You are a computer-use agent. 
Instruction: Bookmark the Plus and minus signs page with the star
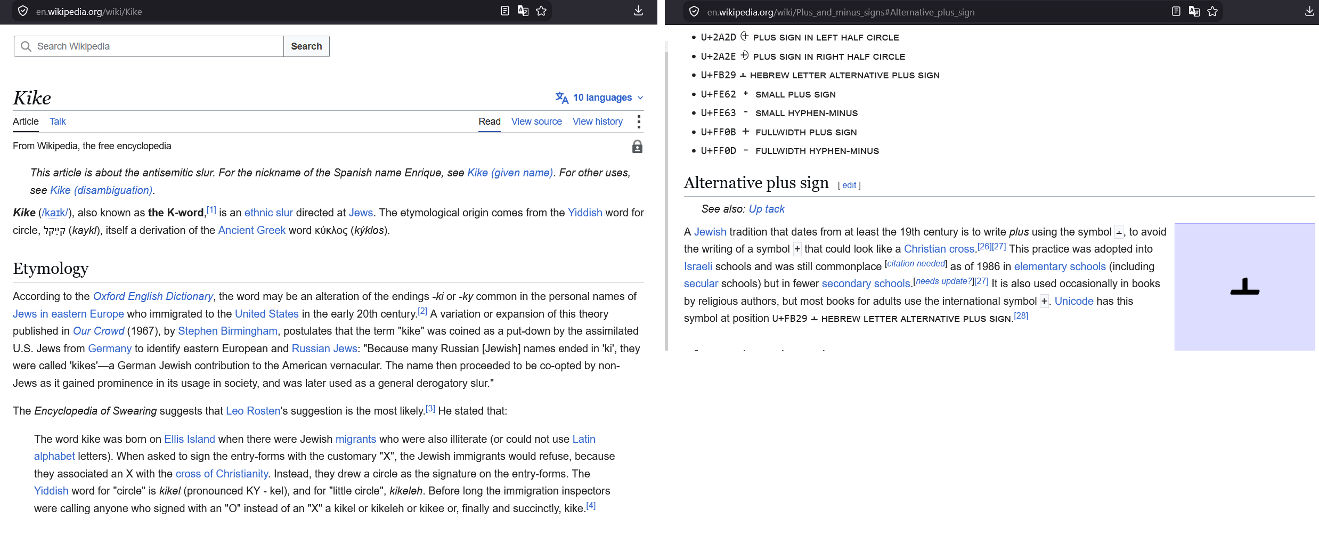tap(1212, 12)
